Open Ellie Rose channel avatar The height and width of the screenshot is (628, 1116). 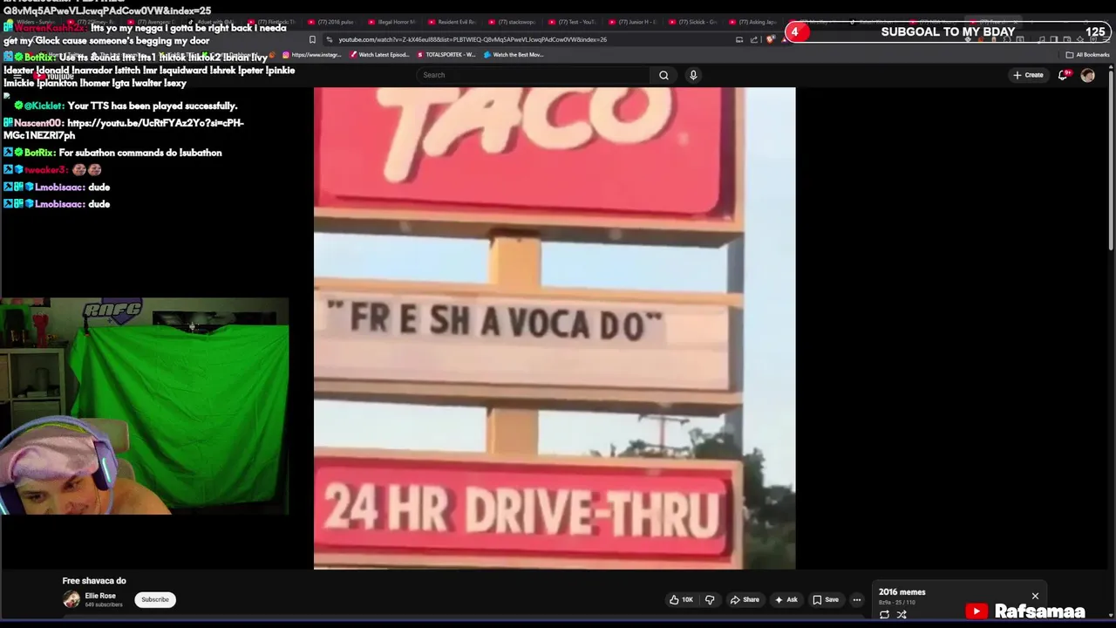point(71,599)
